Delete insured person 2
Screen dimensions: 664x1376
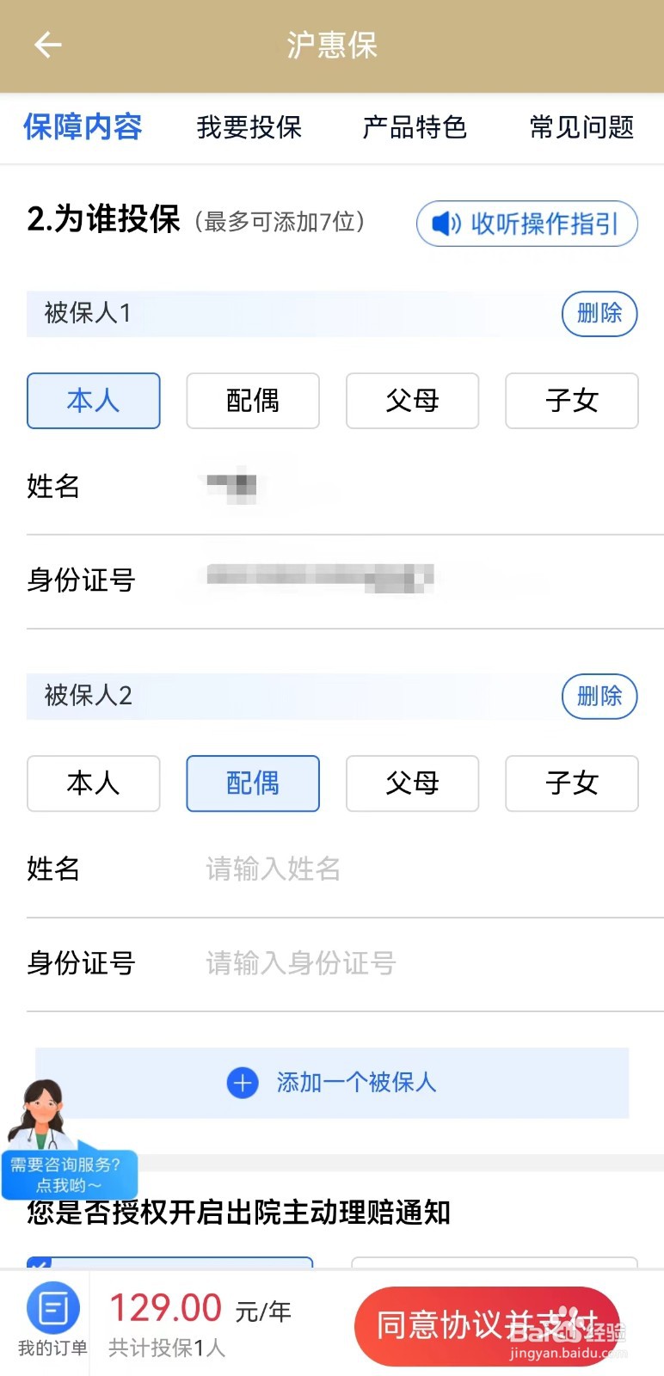tap(599, 696)
